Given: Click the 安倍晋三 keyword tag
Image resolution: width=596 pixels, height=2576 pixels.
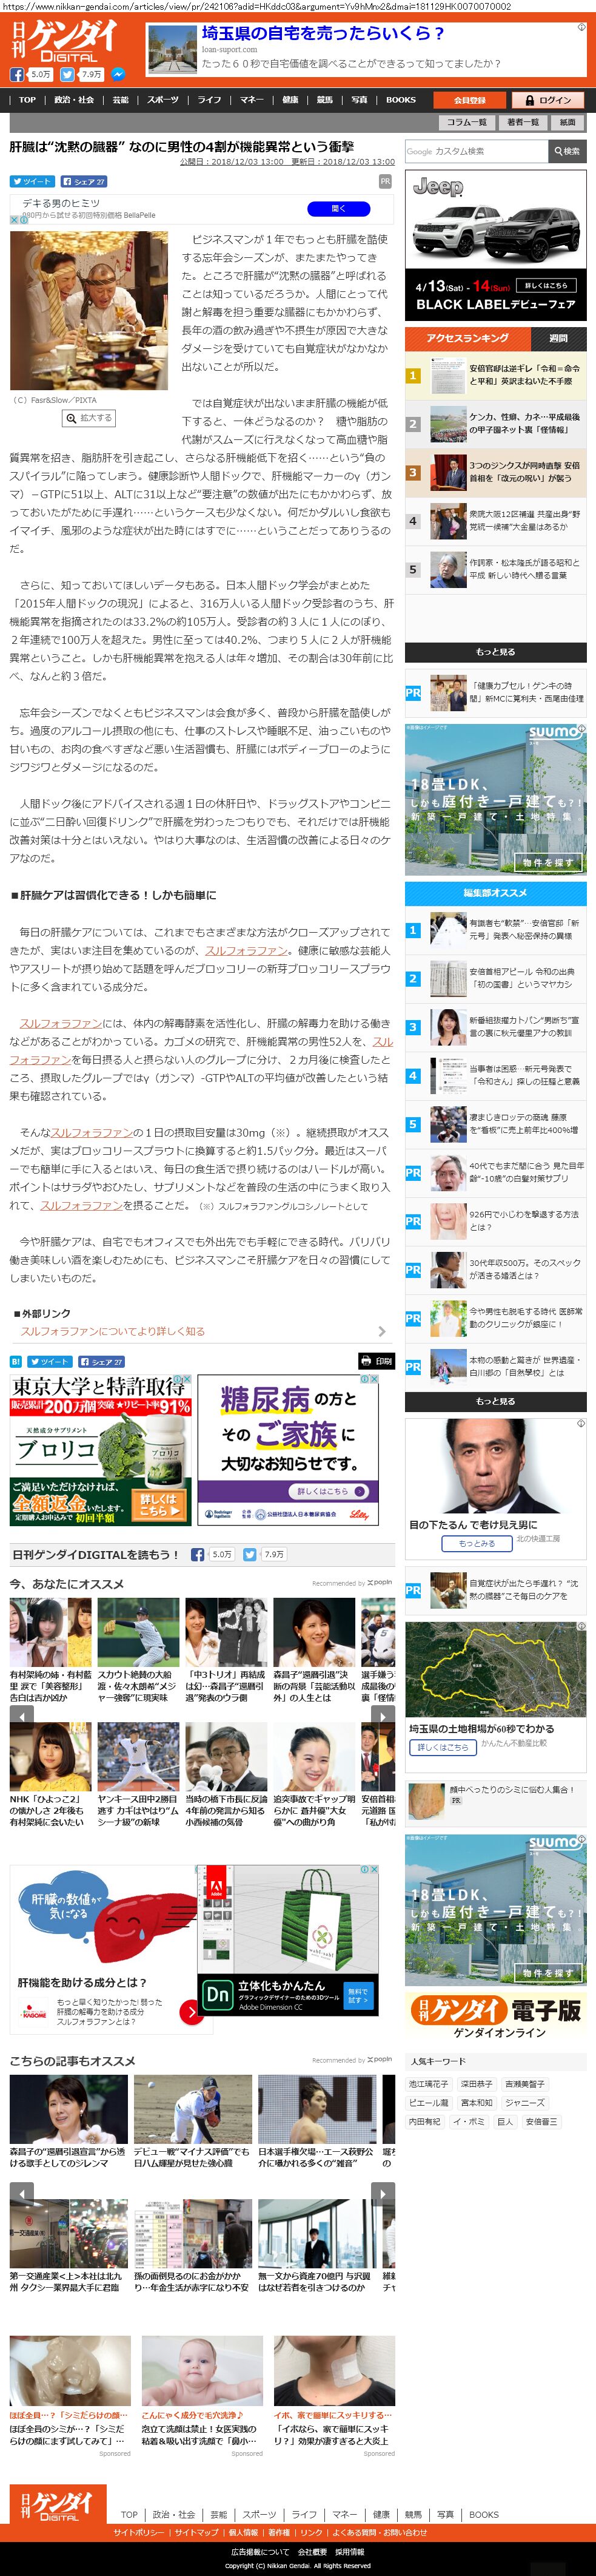Looking at the screenshot, I should point(541,2121).
